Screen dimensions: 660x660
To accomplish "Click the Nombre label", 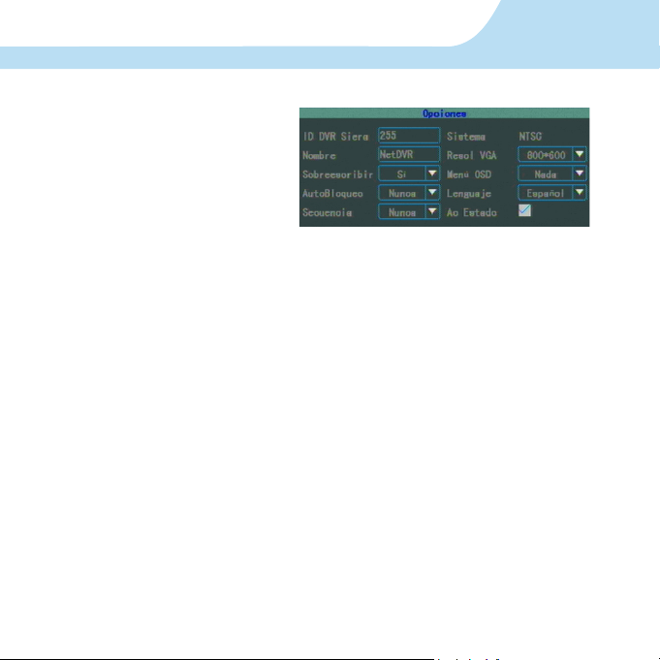I will (x=319, y=155).
